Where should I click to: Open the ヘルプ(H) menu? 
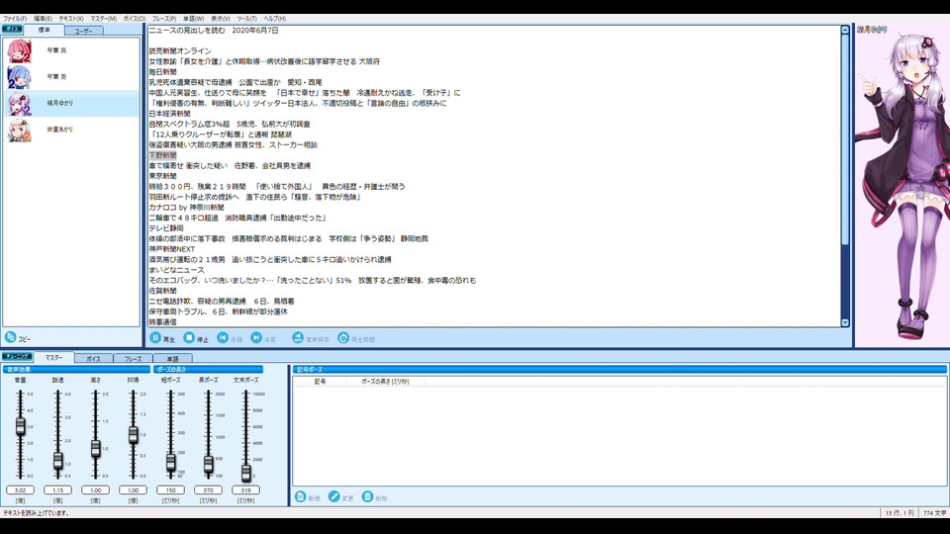[274, 19]
